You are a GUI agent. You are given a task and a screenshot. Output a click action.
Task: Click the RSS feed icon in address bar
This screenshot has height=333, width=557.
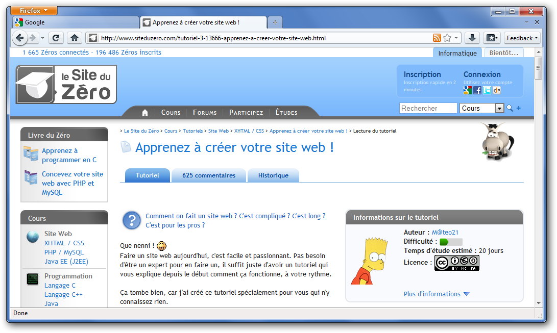tap(437, 38)
